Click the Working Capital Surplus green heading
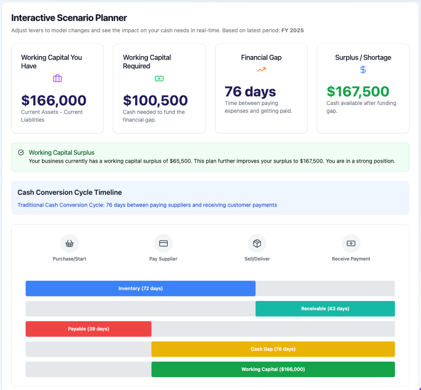421x390 pixels. coord(62,152)
